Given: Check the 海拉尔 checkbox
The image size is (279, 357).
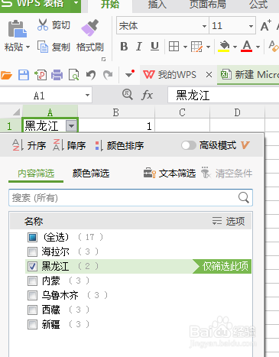Looking at the screenshot, I should point(32,252).
